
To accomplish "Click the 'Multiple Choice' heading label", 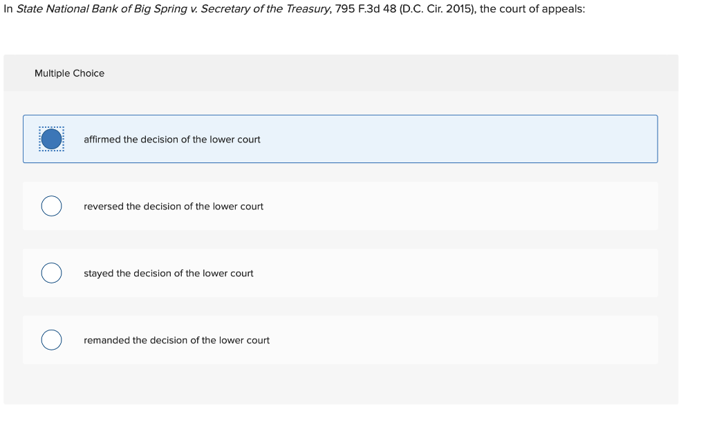I will (x=69, y=73).
